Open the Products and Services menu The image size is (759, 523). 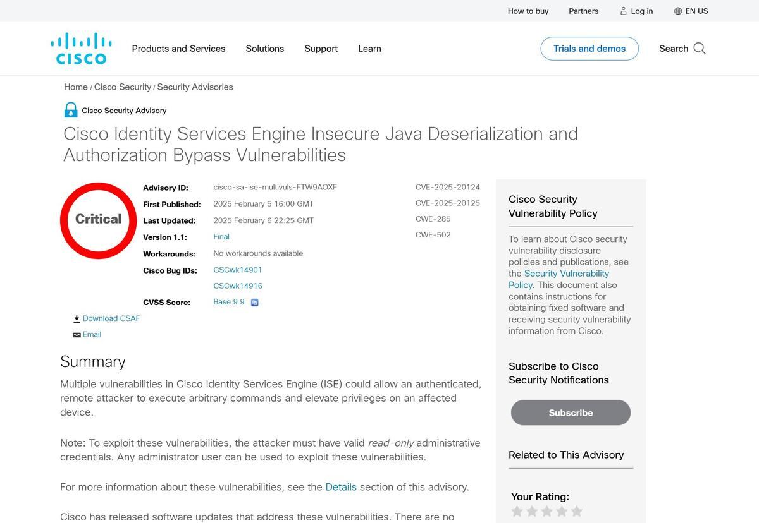pyautogui.click(x=178, y=49)
